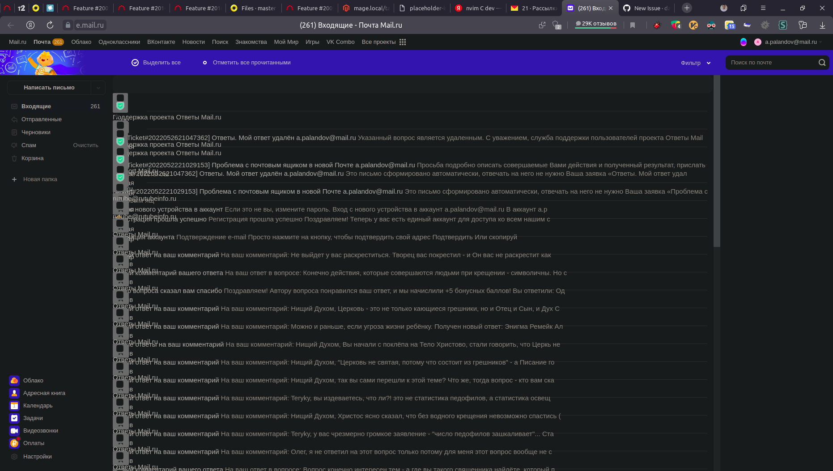Open the VK Combo link in top bar
This screenshot has width=833, height=471.
340,42
